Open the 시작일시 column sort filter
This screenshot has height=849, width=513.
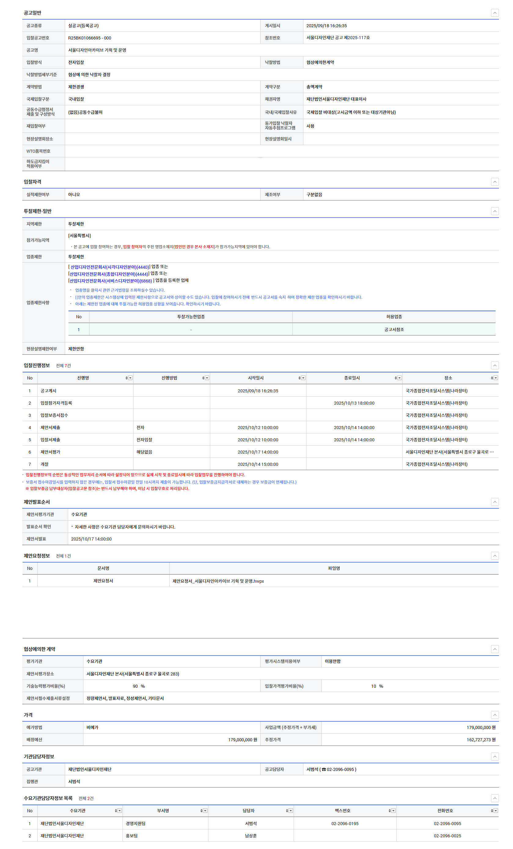click(x=302, y=378)
